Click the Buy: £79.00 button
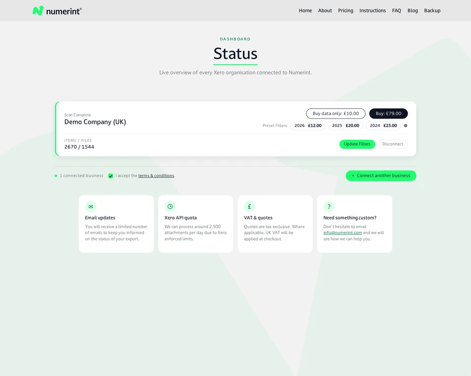This screenshot has width=471, height=376. [x=389, y=114]
